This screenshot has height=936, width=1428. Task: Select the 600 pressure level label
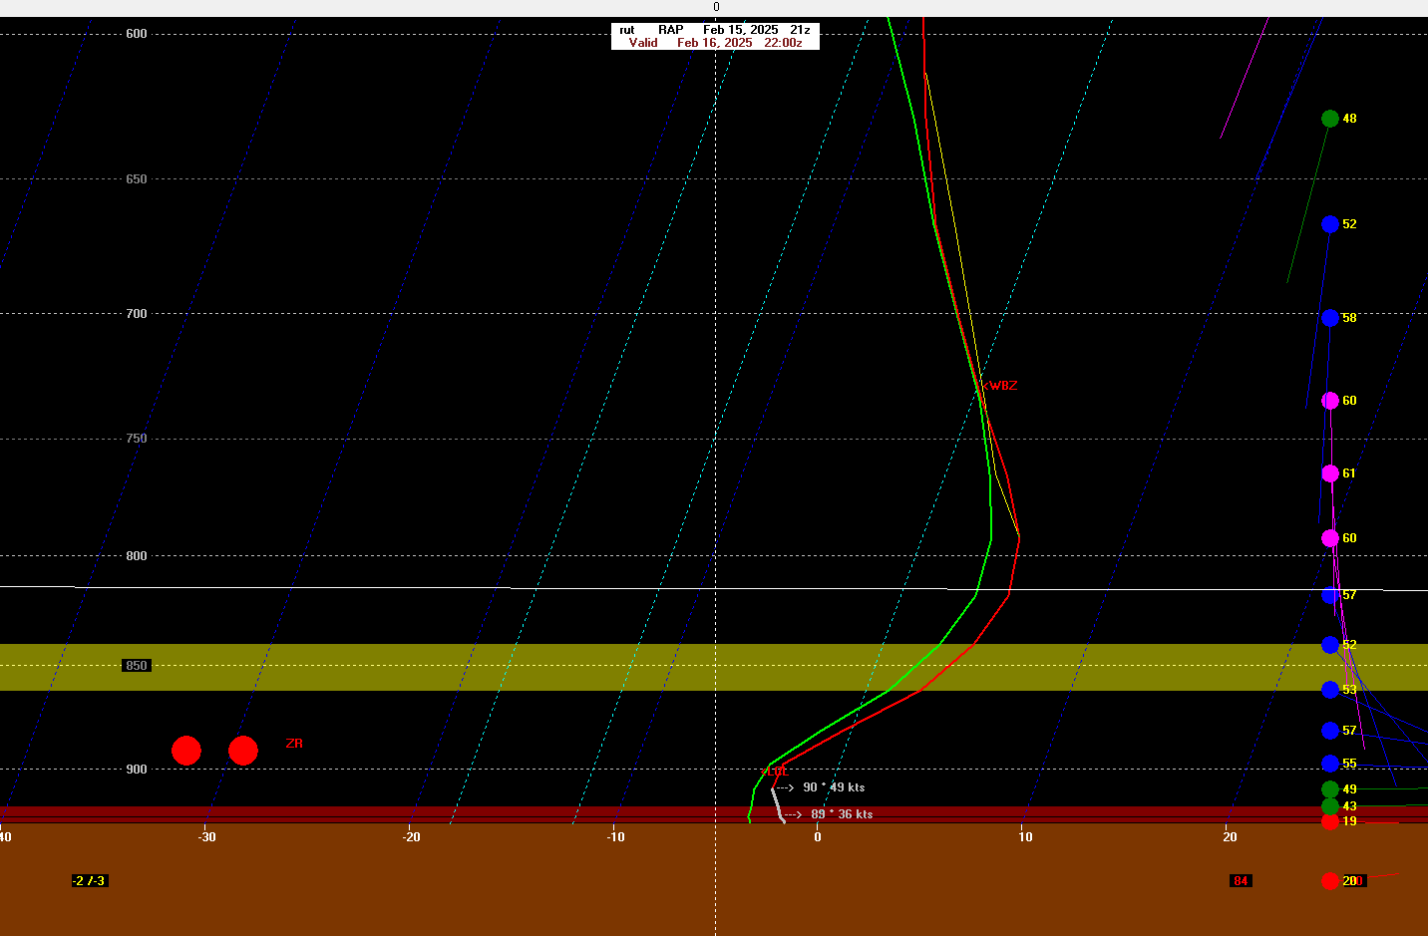(137, 34)
